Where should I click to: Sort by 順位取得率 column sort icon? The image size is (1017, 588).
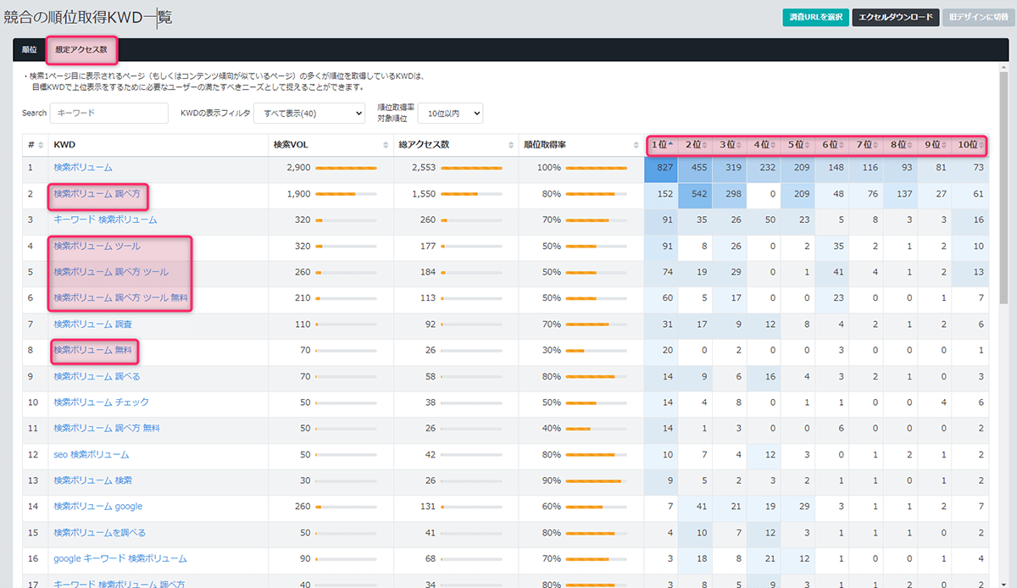click(x=636, y=145)
